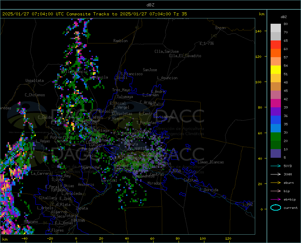Select the 45-48 dBZ brown-orange swatch
Viewport: 301px width, 243px height.
pos(276,87)
